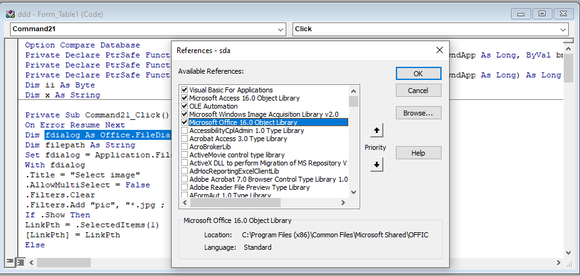This screenshot has height=276, width=580.
Task: Click the '.Filters.Clear' code line
Action: pos(60,194)
